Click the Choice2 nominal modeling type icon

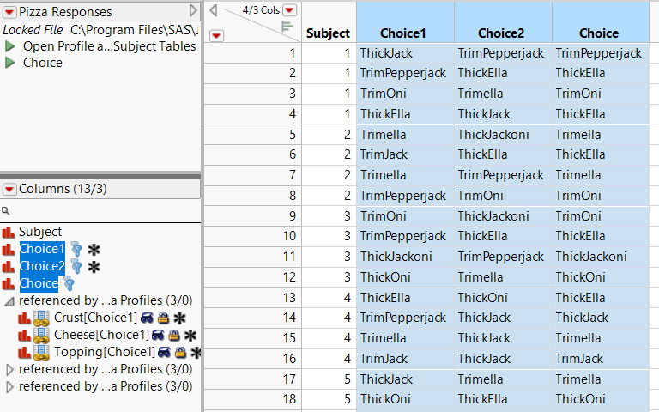[9, 267]
